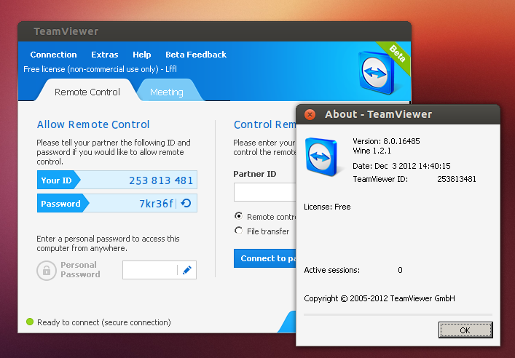Screen dimensions: 515x358
Task: Open the Extras menu
Action: tap(105, 55)
